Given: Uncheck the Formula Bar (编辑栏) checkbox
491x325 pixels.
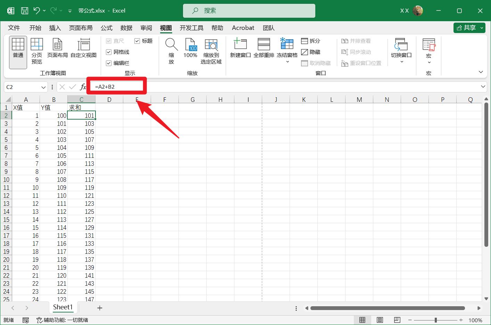Looking at the screenshot, I should [x=109, y=63].
